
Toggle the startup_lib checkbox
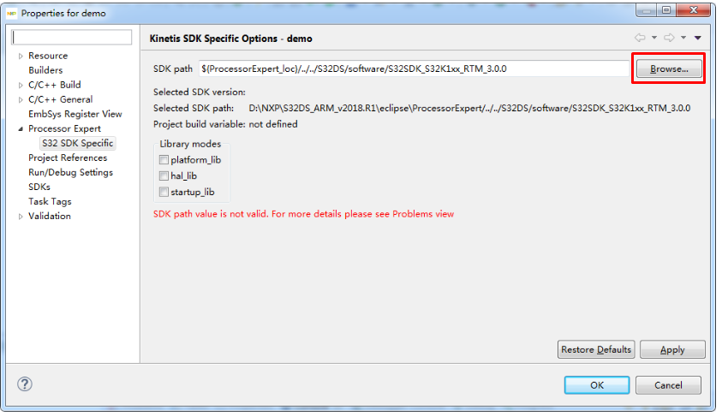[164, 192]
